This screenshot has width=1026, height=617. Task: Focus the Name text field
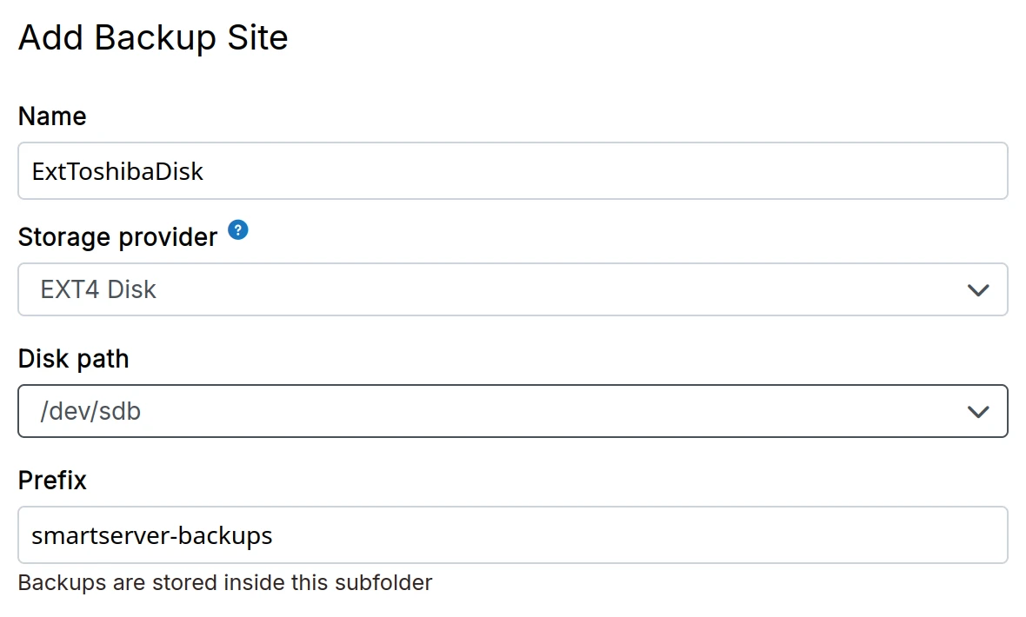pyautogui.click(x=513, y=171)
